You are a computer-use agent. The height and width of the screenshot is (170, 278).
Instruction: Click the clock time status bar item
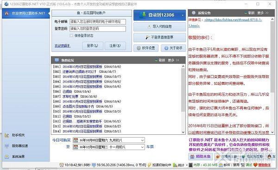pyautogui.click(x=75, y=165)
